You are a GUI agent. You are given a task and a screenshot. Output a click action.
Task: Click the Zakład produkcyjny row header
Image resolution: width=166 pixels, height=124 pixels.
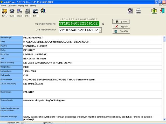point(11,86)
